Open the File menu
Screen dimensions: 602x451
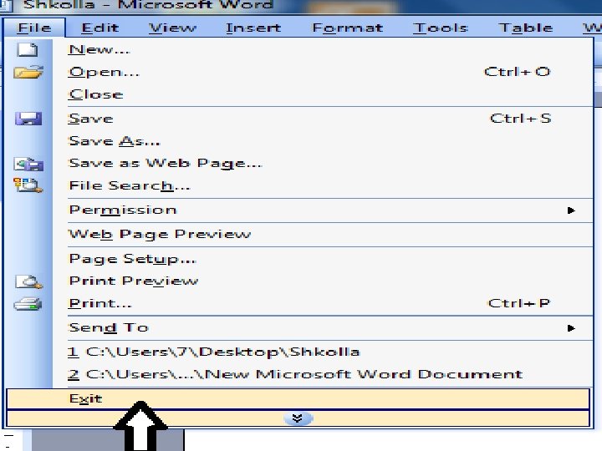coord(34,28)
